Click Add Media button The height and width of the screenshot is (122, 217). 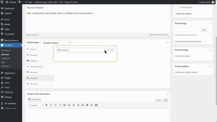pos(34,99)
